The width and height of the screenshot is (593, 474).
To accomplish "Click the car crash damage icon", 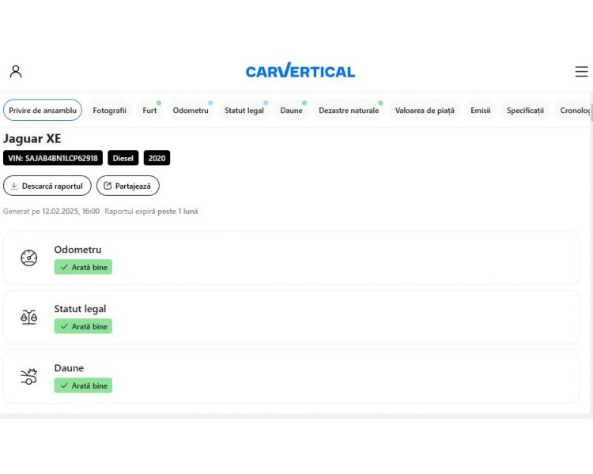I will pyautogui.click(x=28, y=377).
